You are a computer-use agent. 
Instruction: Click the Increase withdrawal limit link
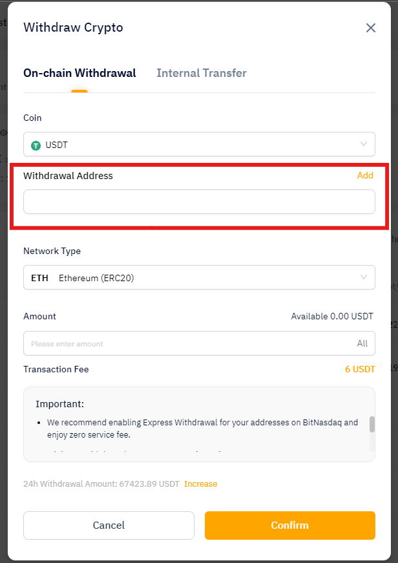(200, 484)
